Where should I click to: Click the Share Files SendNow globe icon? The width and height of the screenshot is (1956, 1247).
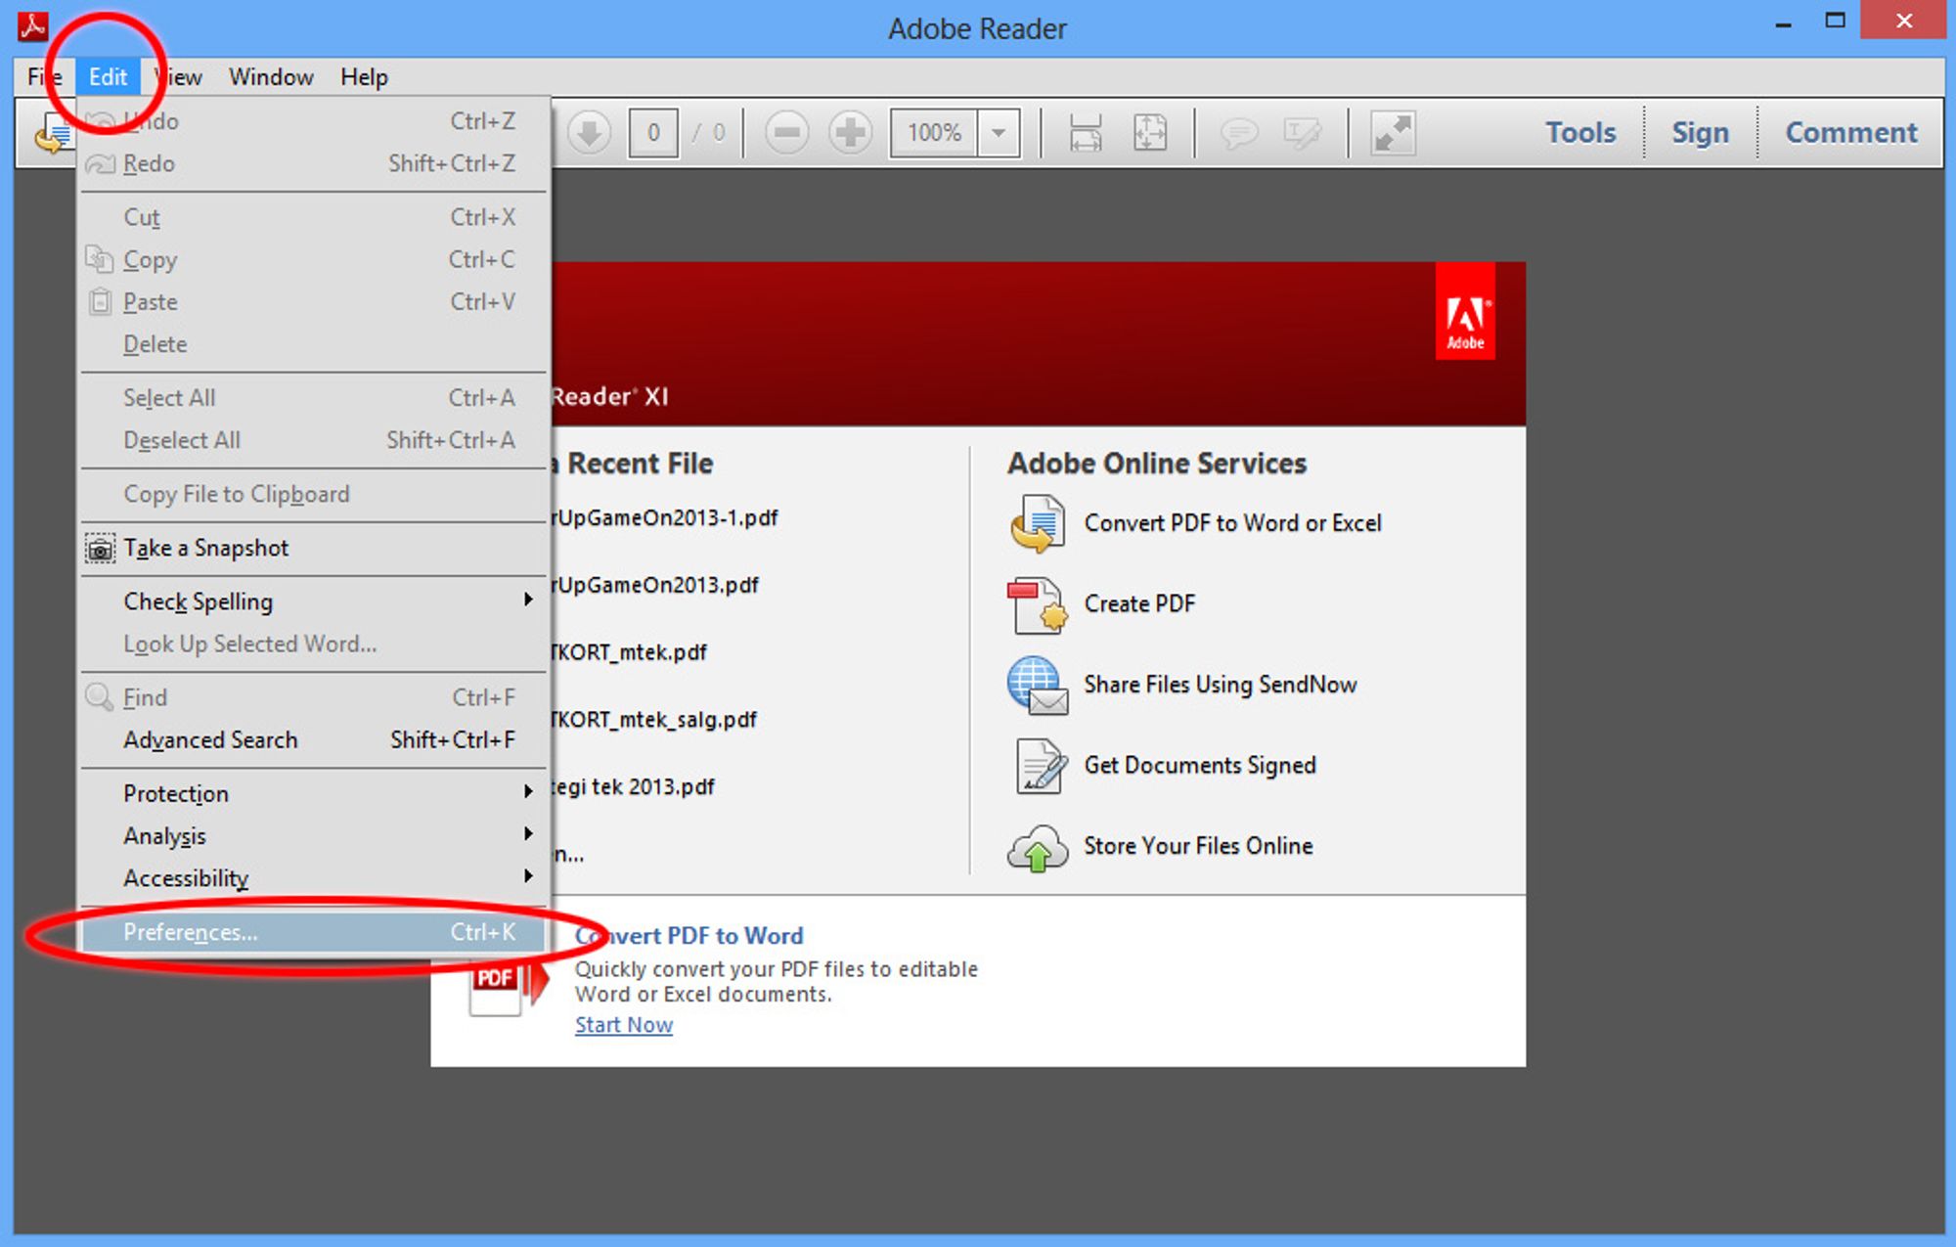[1038, 685]
